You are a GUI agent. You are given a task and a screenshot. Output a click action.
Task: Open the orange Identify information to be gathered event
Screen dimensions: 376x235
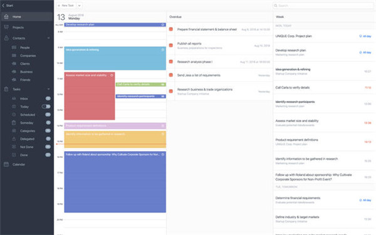click(115, 139)
